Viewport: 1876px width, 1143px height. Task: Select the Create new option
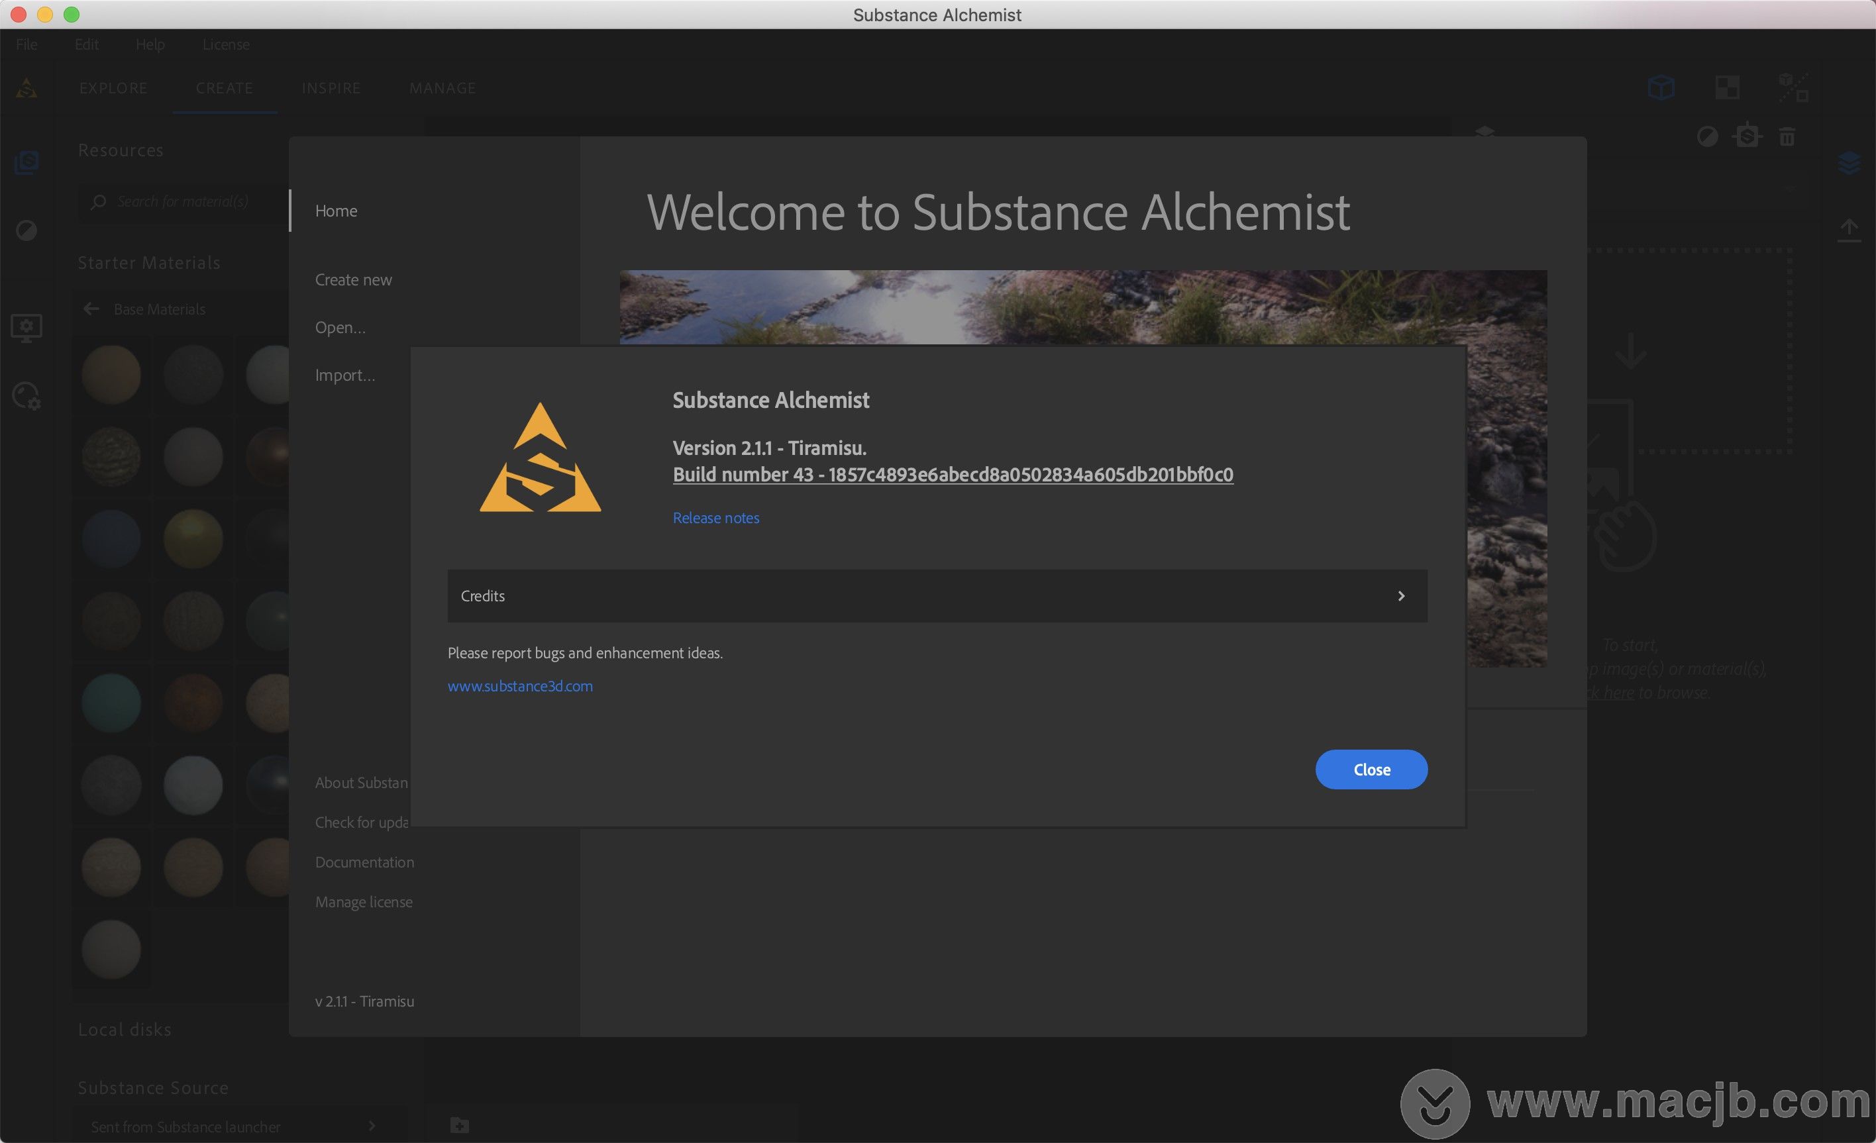click(352, 279)
